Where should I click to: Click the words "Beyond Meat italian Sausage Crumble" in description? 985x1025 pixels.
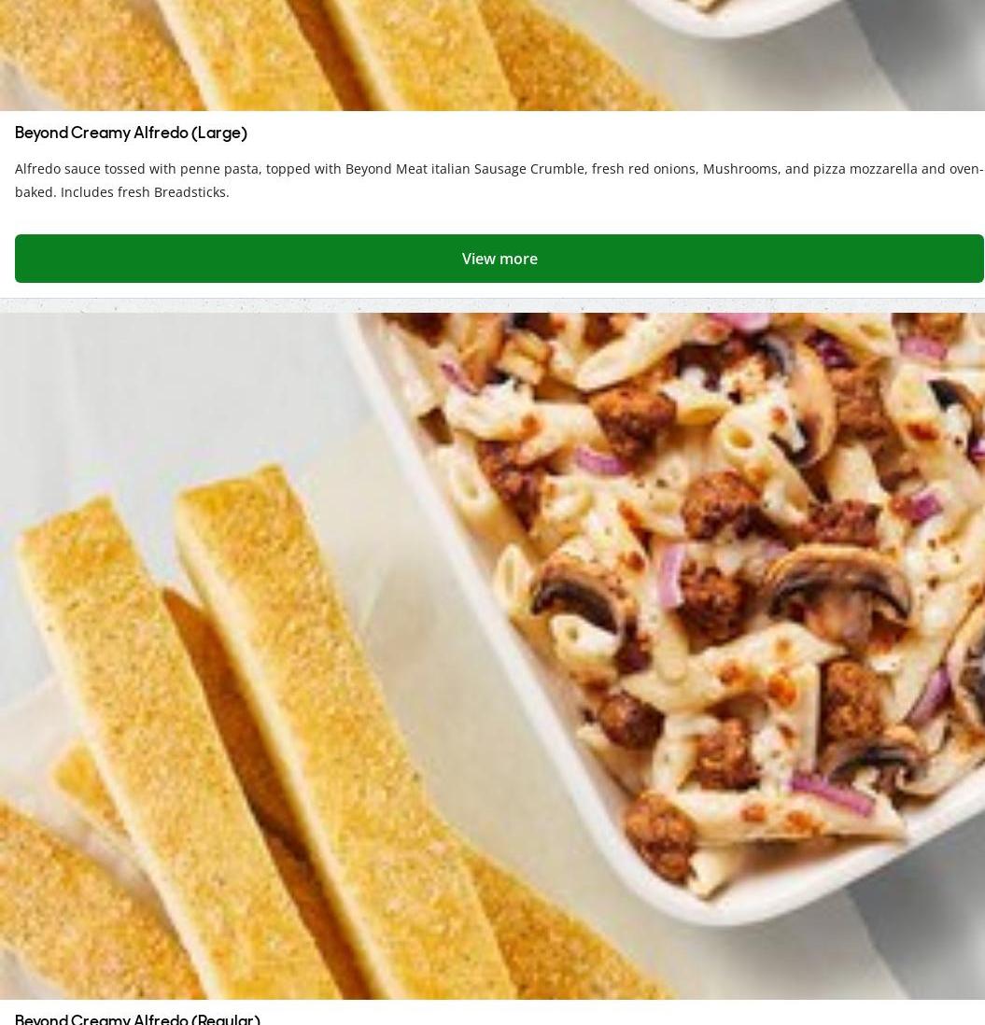466,169
